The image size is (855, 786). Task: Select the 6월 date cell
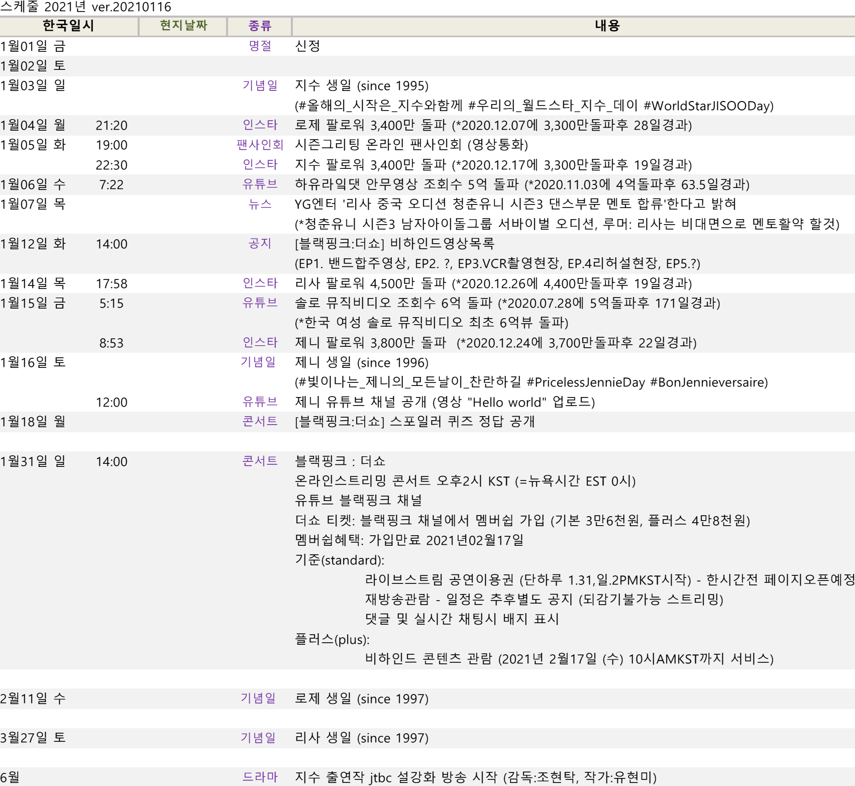click(10, 777)
